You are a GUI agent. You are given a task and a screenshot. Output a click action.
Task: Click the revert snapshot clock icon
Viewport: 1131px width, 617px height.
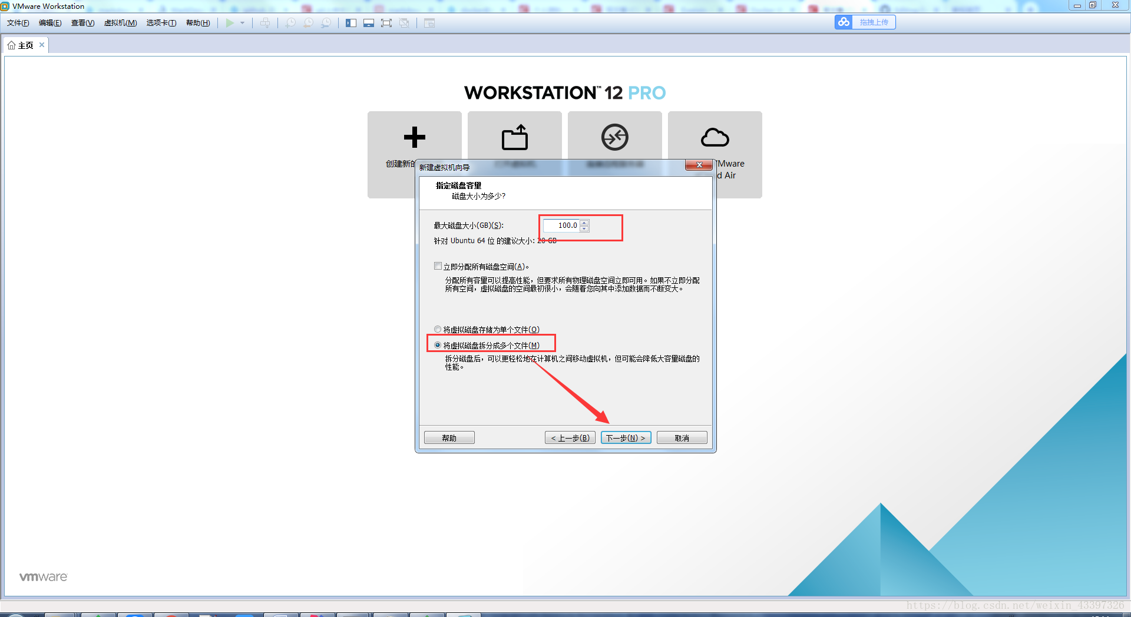click(x=308, y=23)
